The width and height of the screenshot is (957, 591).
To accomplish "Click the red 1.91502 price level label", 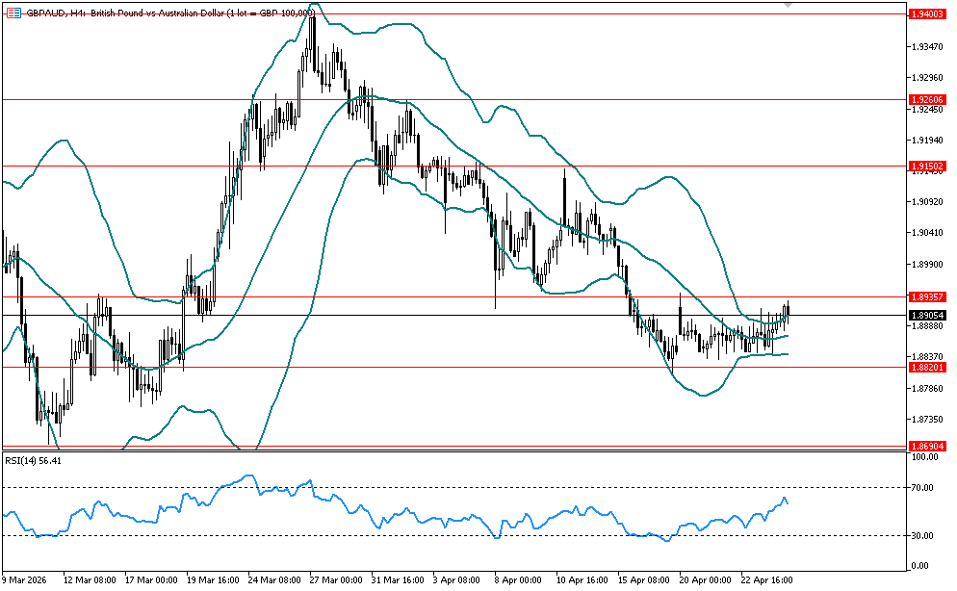I will [926, 167].
